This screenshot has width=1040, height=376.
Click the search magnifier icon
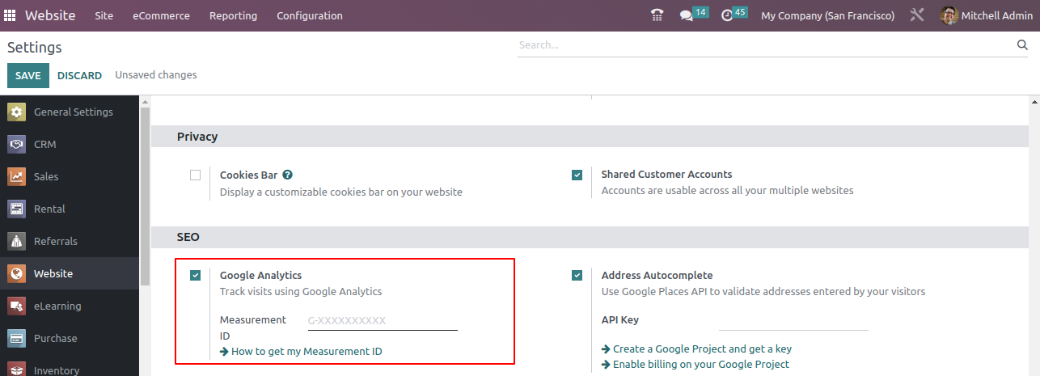coord(1022,45)
